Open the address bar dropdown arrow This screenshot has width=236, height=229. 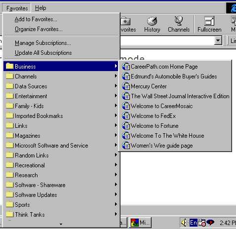click(218, 40)
